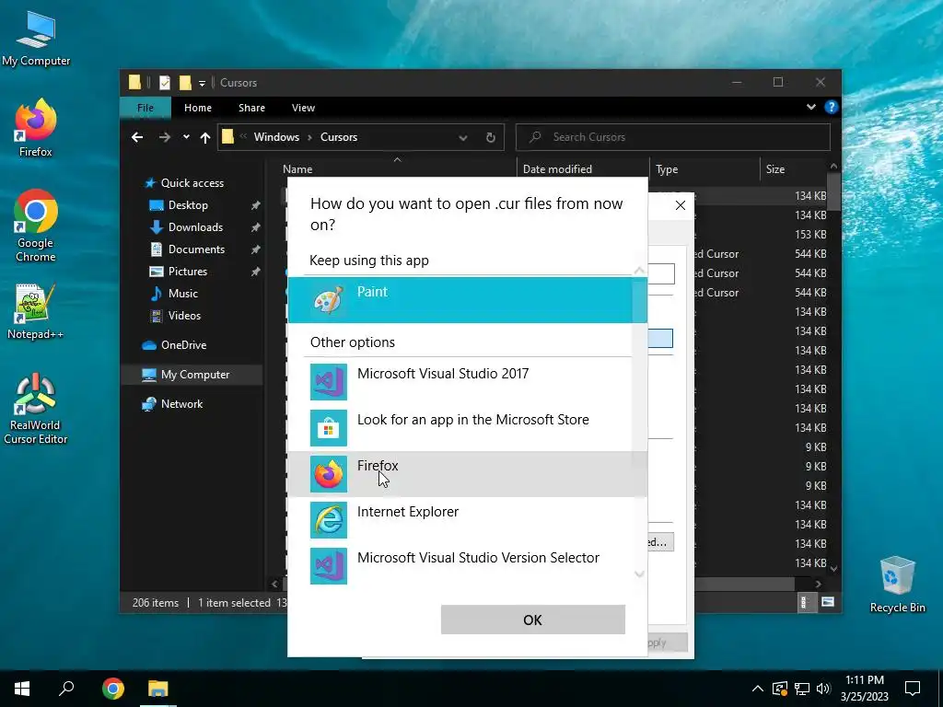This screenshot has height=707, width=943.
Task: Go up one folder level
Action: [205, 138]
